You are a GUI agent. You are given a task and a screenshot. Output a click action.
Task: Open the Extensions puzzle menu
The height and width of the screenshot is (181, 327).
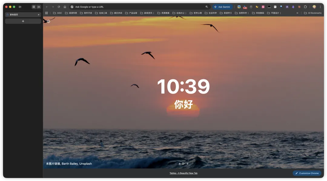tap(305, 7)
